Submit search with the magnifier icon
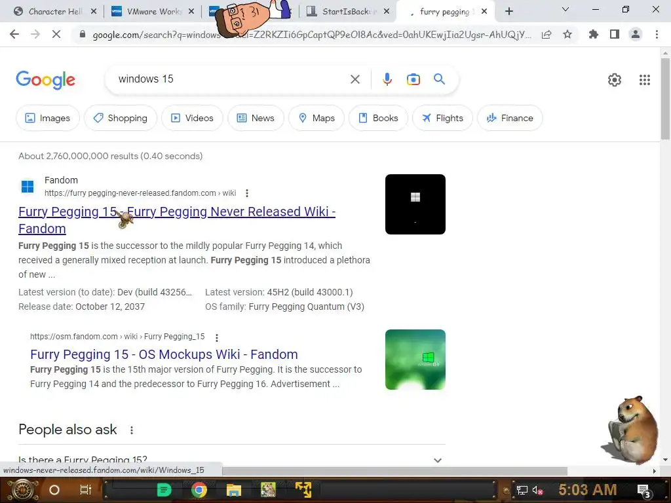Viewport: 671px width, 503px height. (x=439, y=79)
